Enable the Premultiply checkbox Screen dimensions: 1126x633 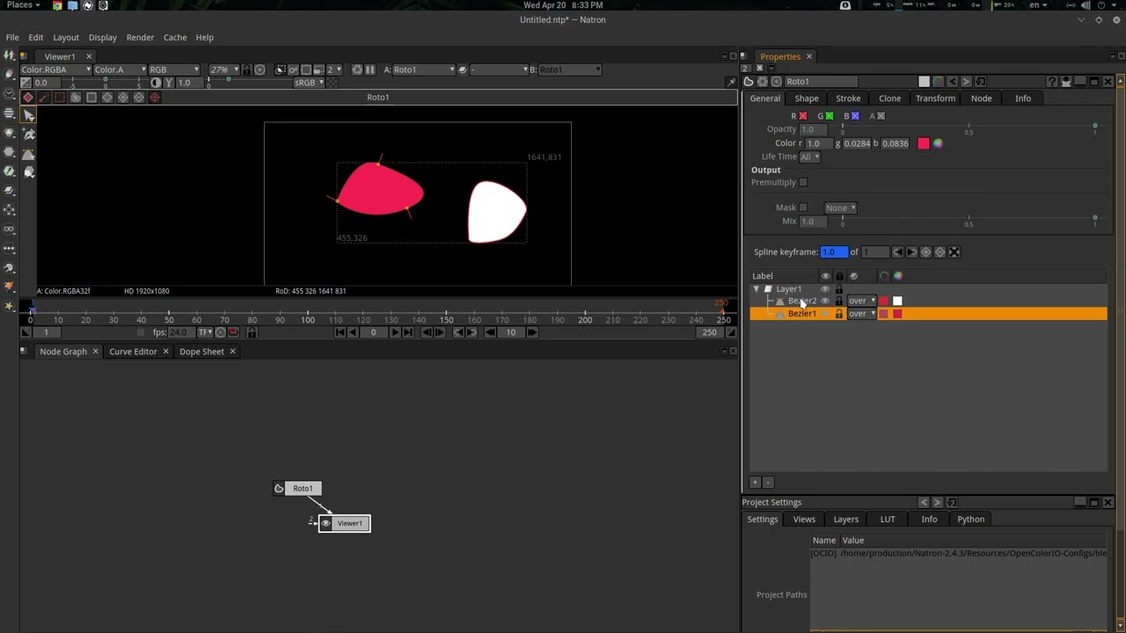(x=802, y=183)
